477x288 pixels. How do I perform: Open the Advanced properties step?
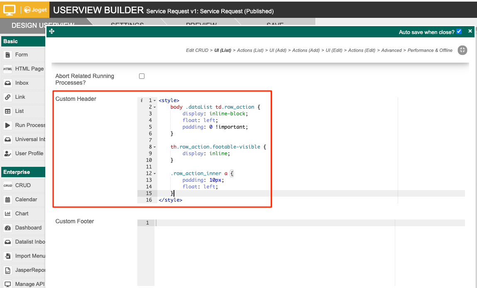pos(391,50)
